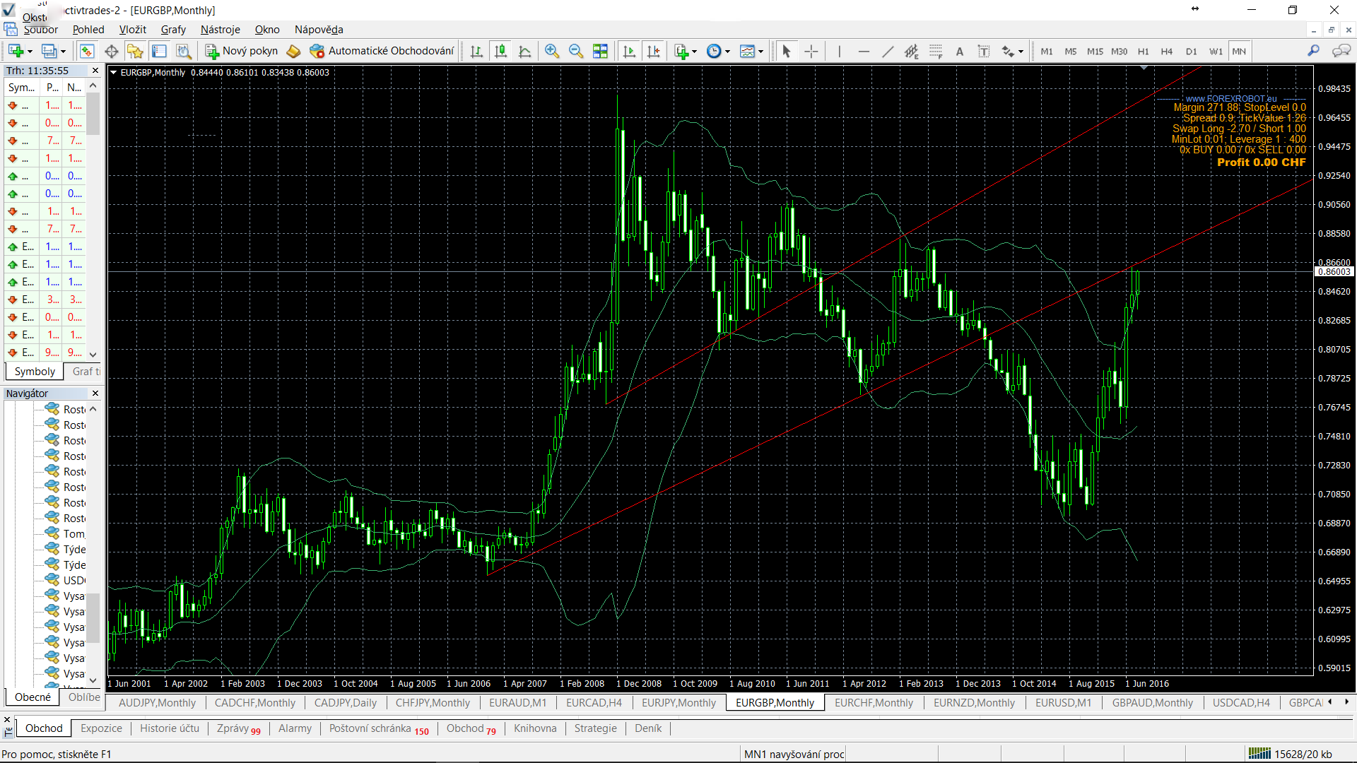Toggle the Market Watch panel icon

pos(87,51)
